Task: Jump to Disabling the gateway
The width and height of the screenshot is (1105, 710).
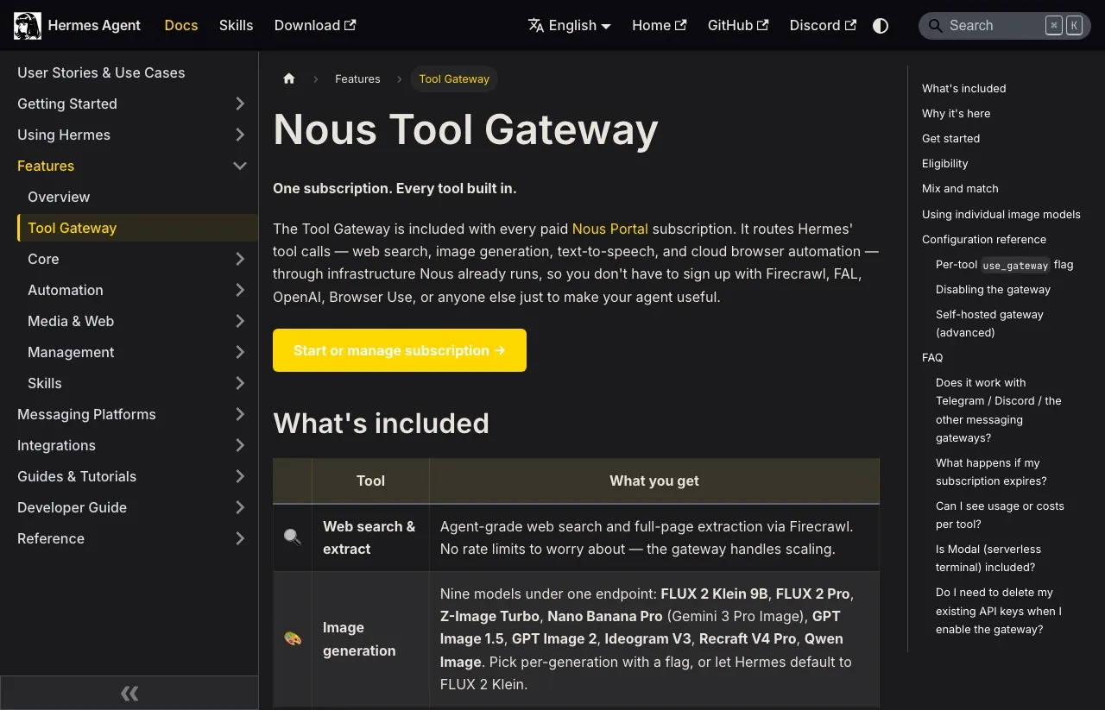Action: 993,289
